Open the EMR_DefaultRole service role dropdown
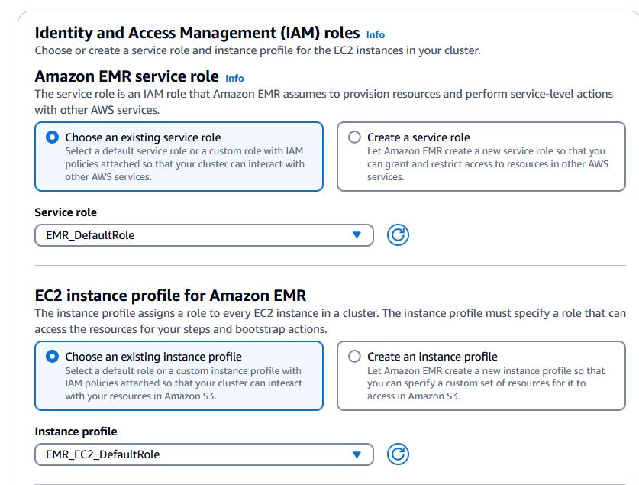The height and width of the screenshot is (485, 639). pyautogui.click(x=204, y=235)
